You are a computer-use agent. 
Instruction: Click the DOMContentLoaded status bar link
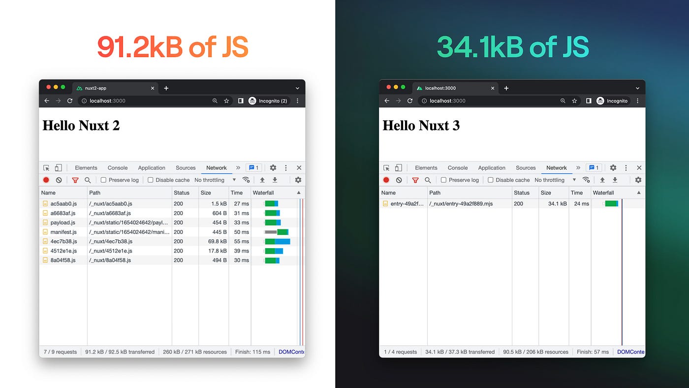tap(293, 352)
